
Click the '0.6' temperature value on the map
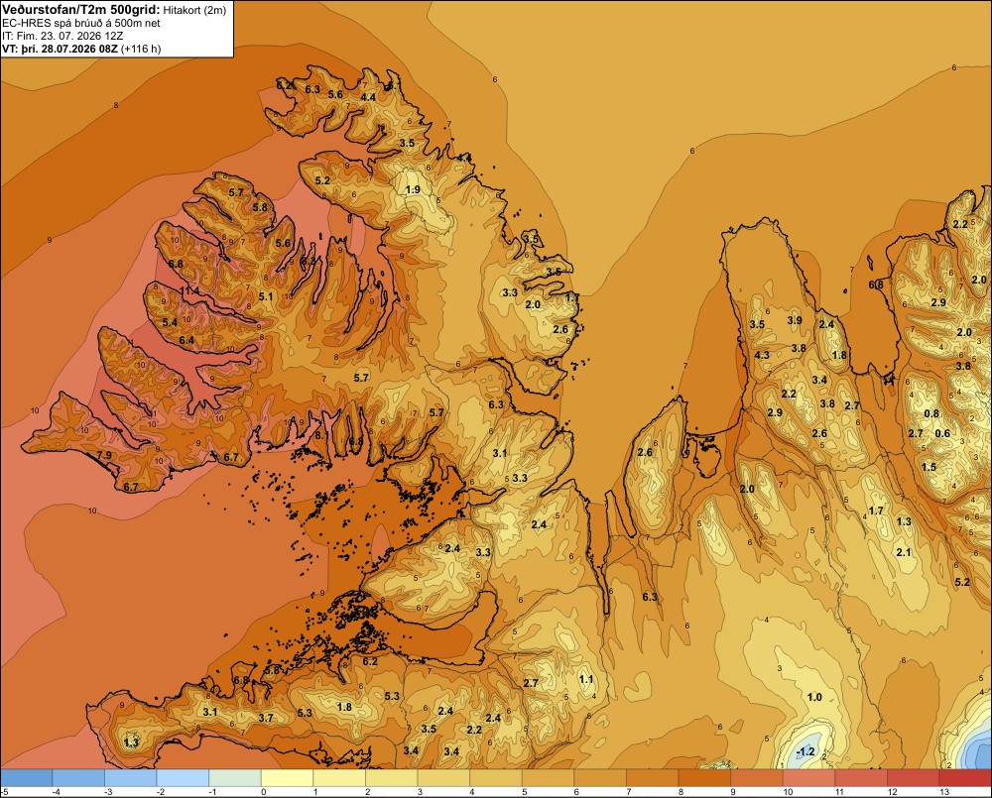(942, 433)
